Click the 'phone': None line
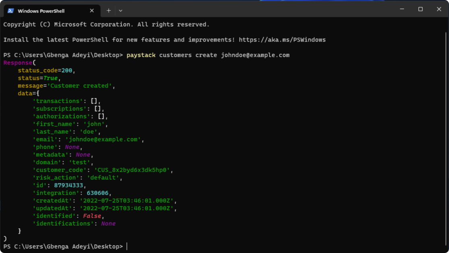Viewport: 449px width, 253px height. tap(58, 147)
